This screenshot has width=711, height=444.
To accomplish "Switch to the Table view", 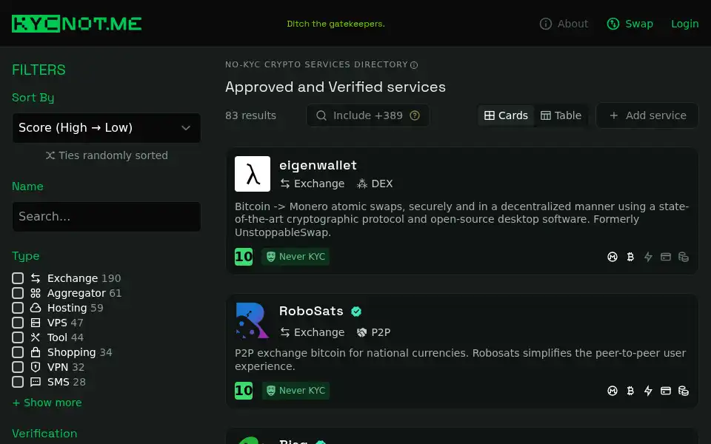I will [561, 115].
